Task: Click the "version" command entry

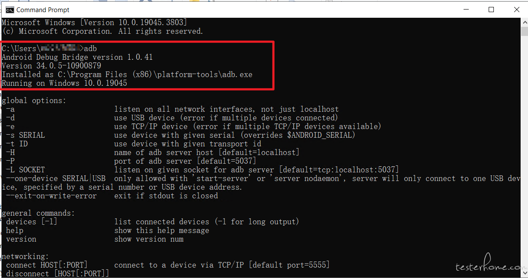Action: 21,239
